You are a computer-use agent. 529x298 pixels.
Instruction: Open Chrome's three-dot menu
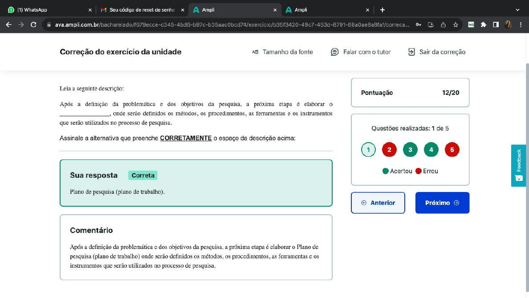pos(521,25)
